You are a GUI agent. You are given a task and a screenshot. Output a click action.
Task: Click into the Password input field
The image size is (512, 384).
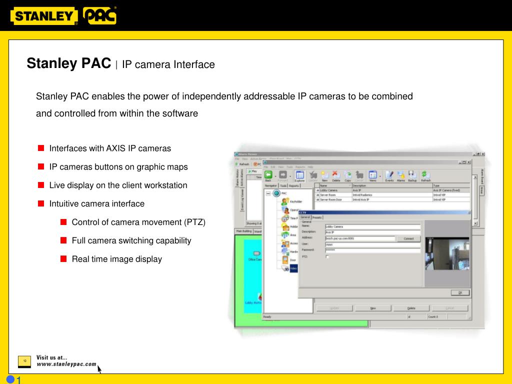pos(372,250)
